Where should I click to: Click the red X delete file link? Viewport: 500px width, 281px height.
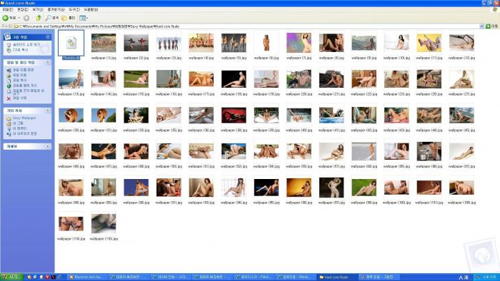16,98
